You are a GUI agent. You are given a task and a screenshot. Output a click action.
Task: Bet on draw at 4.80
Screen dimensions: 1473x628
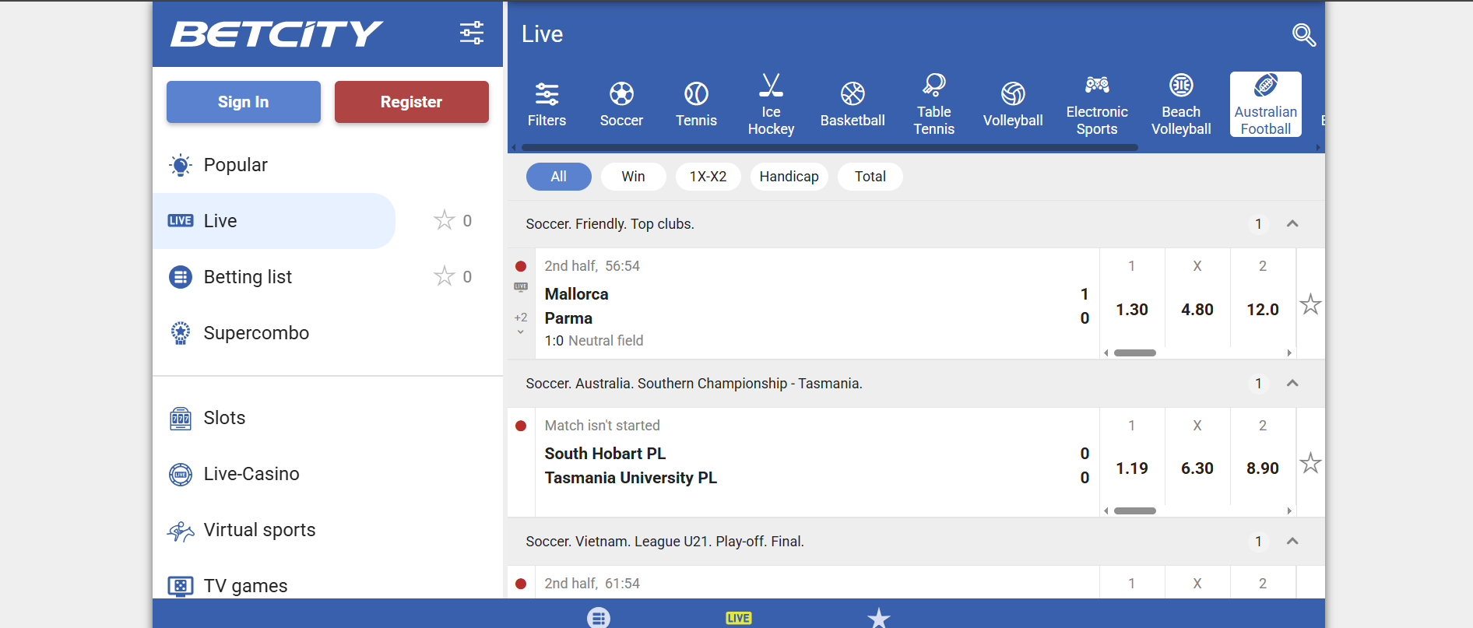pos(1197,310)
